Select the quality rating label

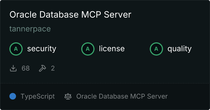coord(179,49)
